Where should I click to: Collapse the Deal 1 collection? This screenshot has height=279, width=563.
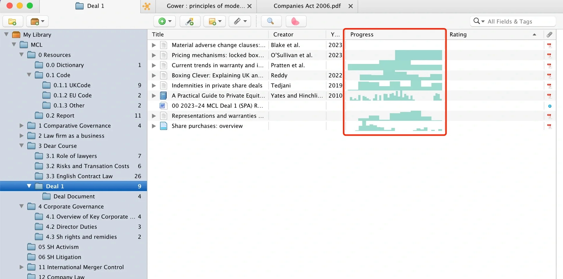[x=29, y=186]
